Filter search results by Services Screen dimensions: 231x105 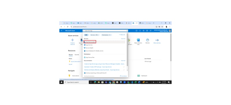[x=94, y=35]
